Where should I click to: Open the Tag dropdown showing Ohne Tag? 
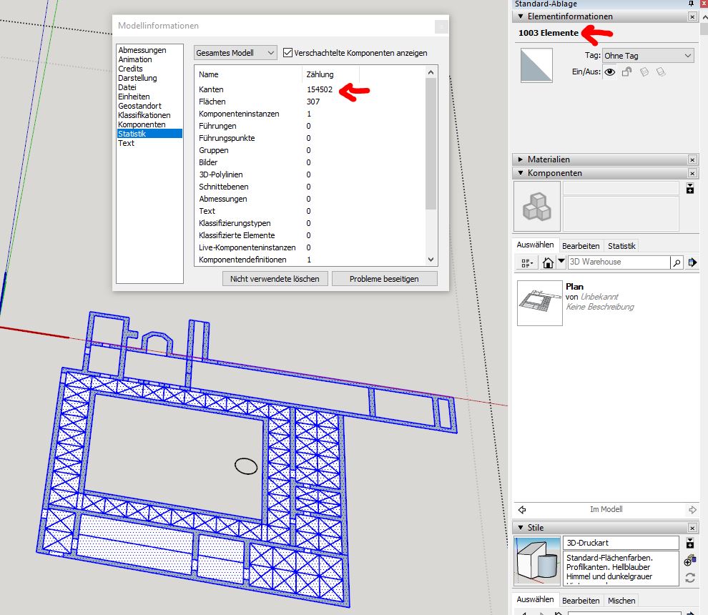[x=648, y=56]
